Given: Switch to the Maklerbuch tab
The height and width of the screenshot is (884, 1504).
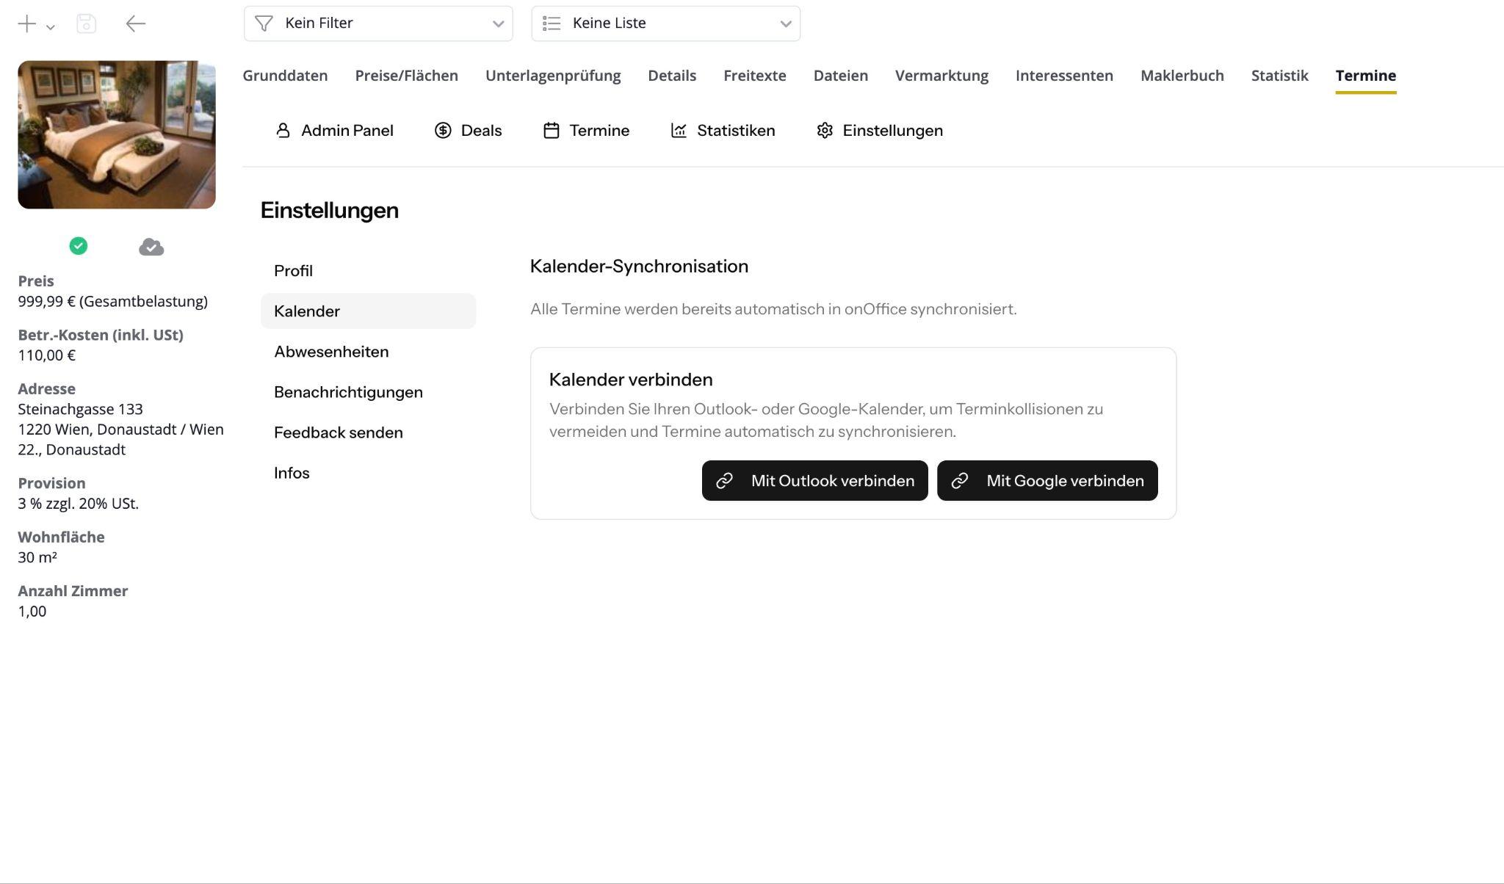Looking at the screenshot, I should pos(1182,76).
